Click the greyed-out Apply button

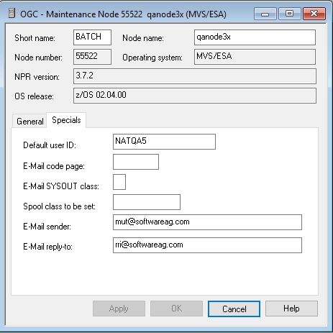click(x=119, y=309)
